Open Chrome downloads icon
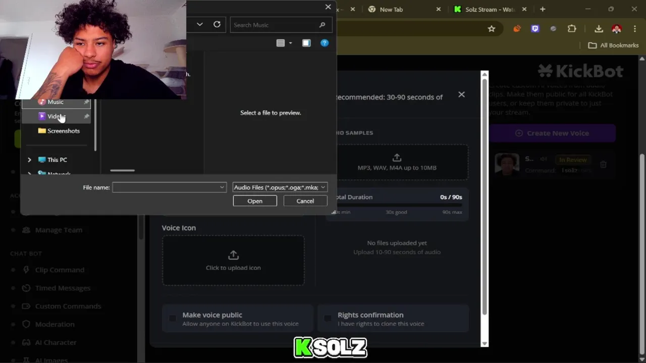The height and width of the screenshot is (363, 646). pyautogui.click(x=599, y=29)
